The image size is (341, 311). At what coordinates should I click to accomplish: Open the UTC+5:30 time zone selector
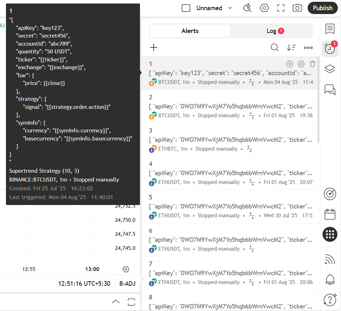click(x=84, y=284)
